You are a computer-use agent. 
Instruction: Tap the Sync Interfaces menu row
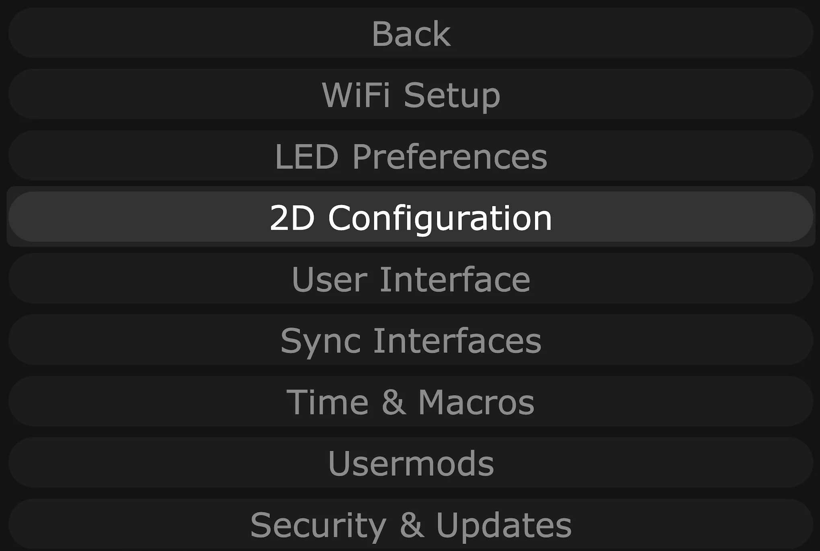410,340
